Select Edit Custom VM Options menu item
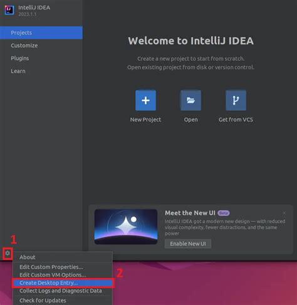 63,275
